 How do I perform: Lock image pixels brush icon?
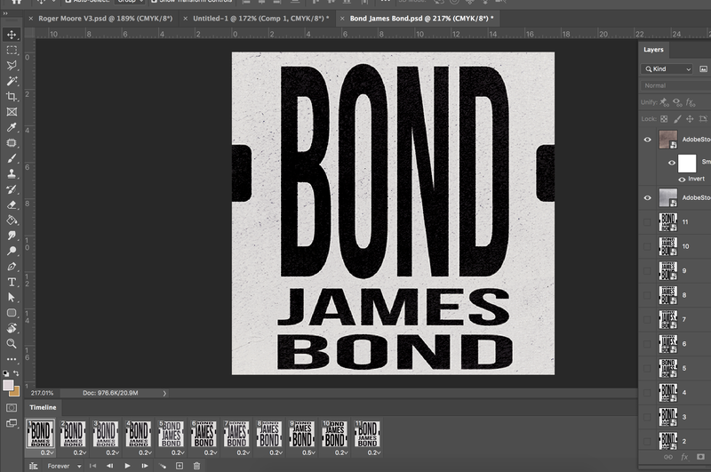[677, 119]
